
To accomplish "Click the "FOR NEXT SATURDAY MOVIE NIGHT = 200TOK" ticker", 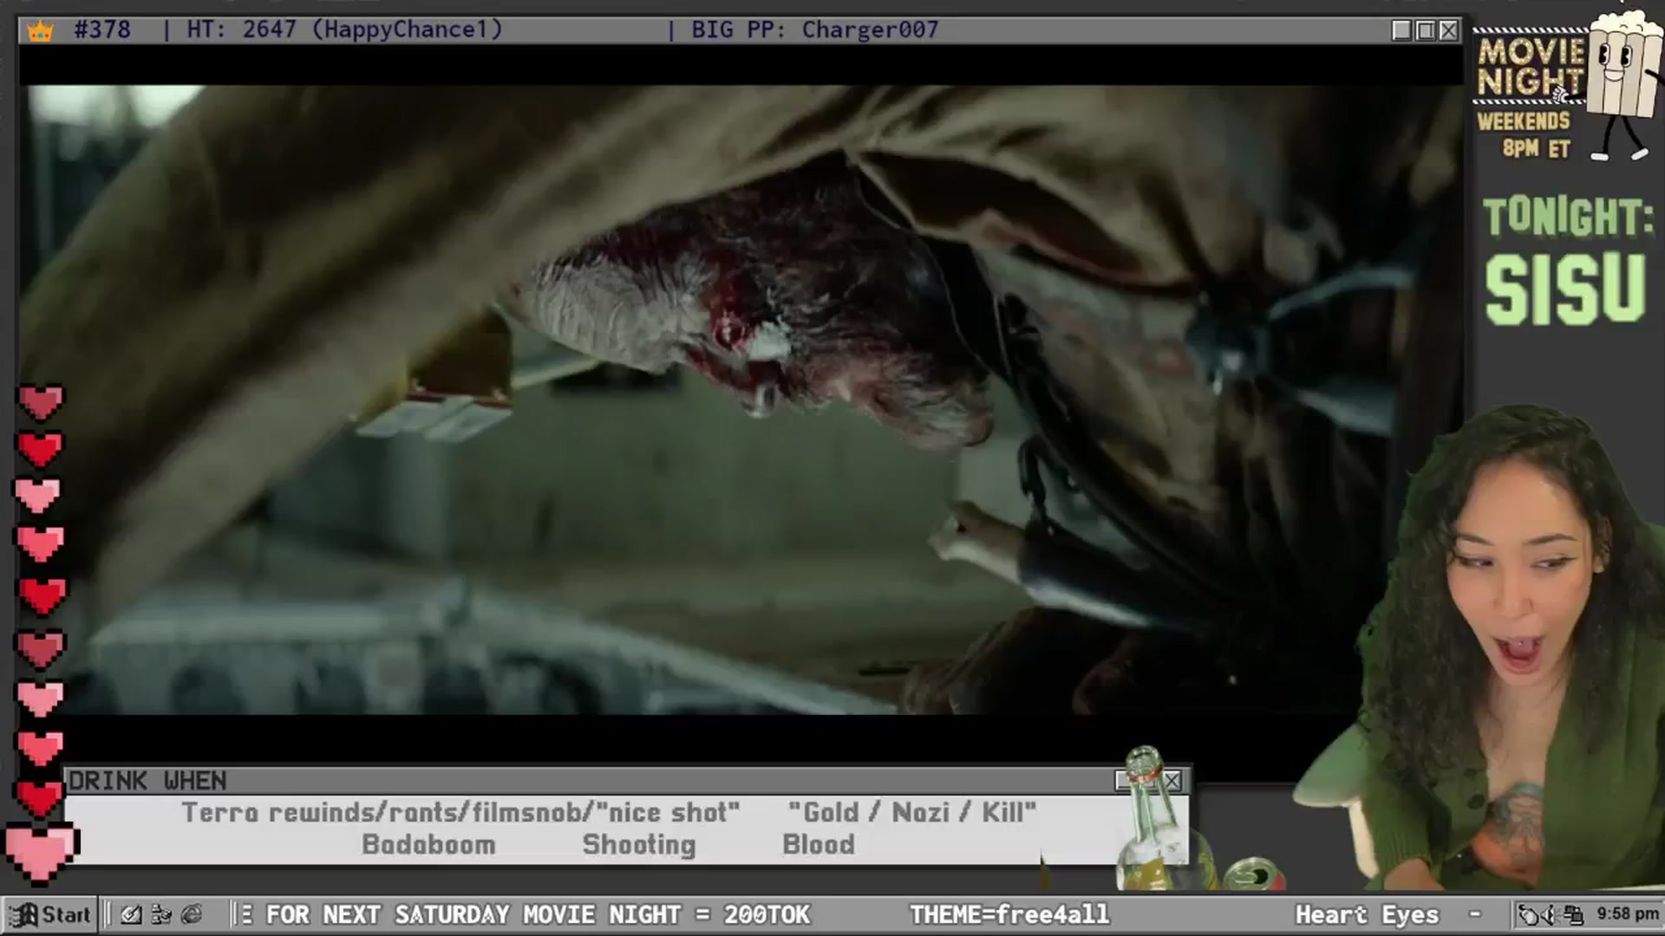I will pyautogui.click(x=538, y=914).
